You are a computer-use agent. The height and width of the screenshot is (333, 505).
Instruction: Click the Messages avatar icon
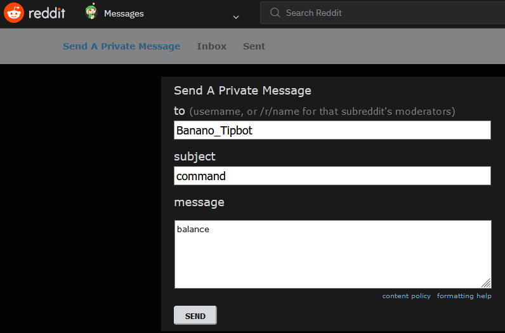91,12
